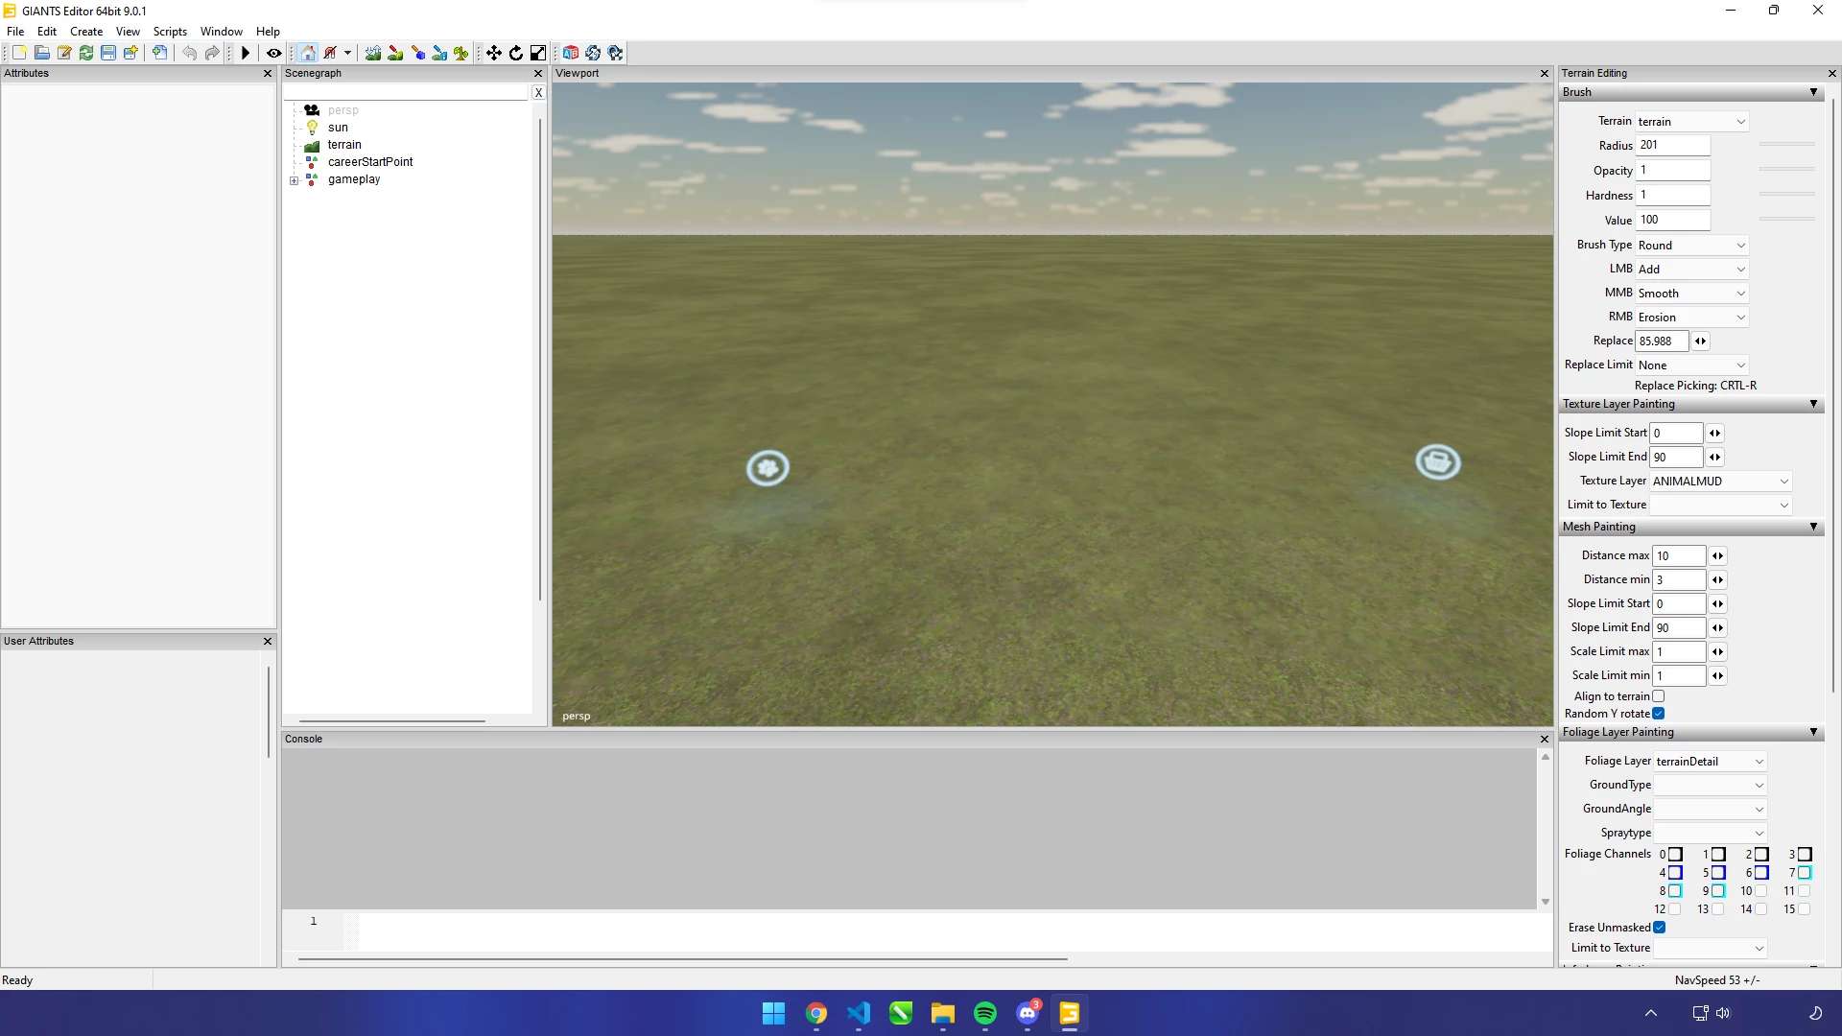Select the rotate tool icon
1842x1036 pixels.
516,54
